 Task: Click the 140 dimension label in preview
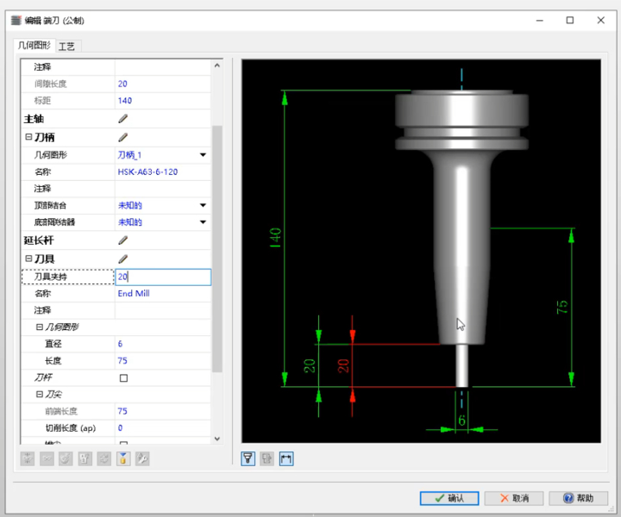(275, 238)
